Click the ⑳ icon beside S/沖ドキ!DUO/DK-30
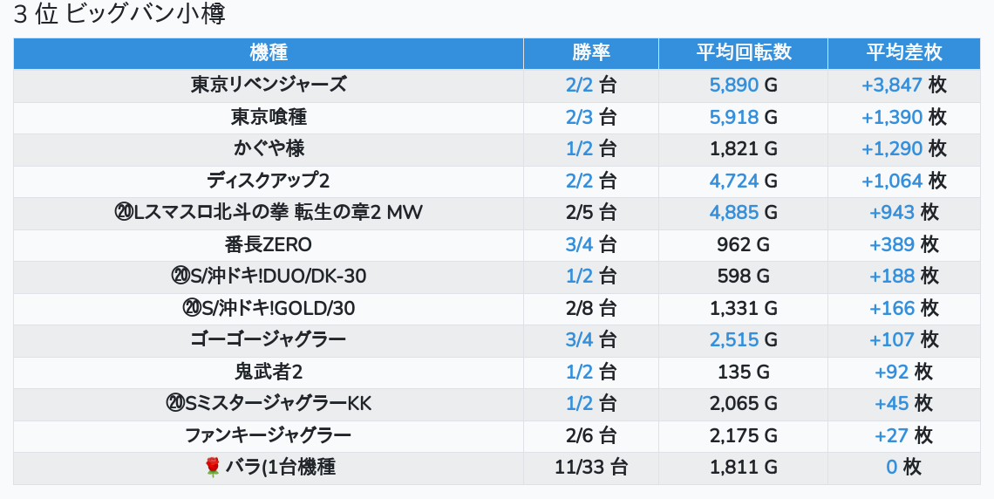994x499 pixels. [x=180, y=277]
